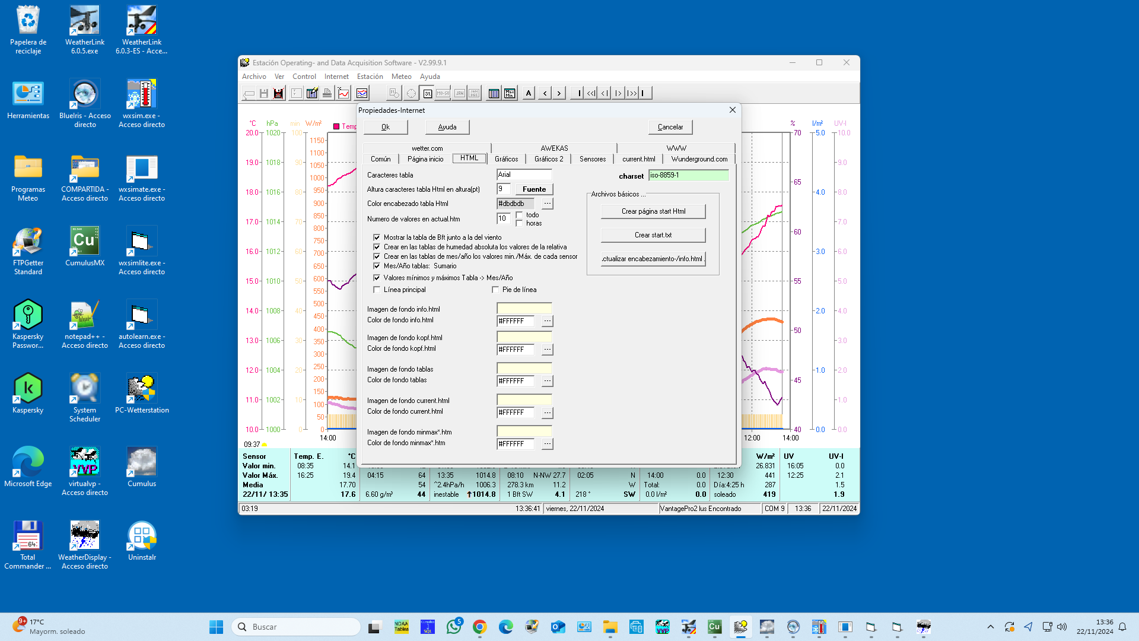
Task: Click the green charset input field
Action: pyautogui.click(x=688, y=175)
